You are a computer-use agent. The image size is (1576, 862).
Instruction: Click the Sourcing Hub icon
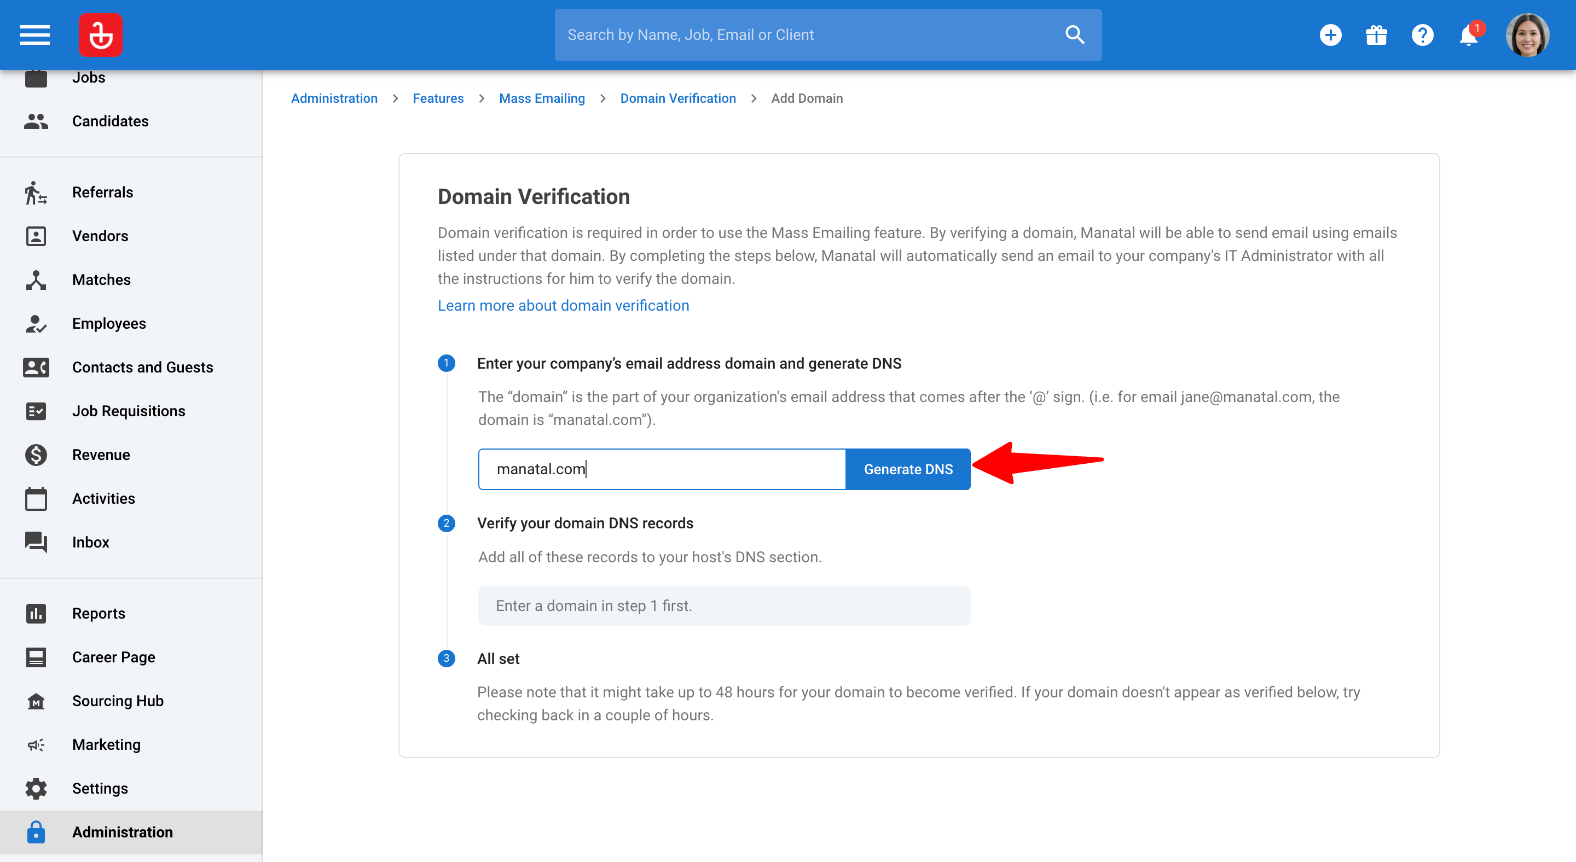[36, 701]
